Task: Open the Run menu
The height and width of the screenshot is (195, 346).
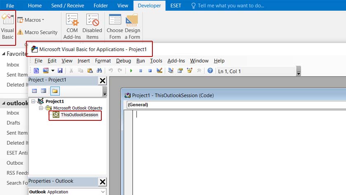Action: tap(140, 61)
